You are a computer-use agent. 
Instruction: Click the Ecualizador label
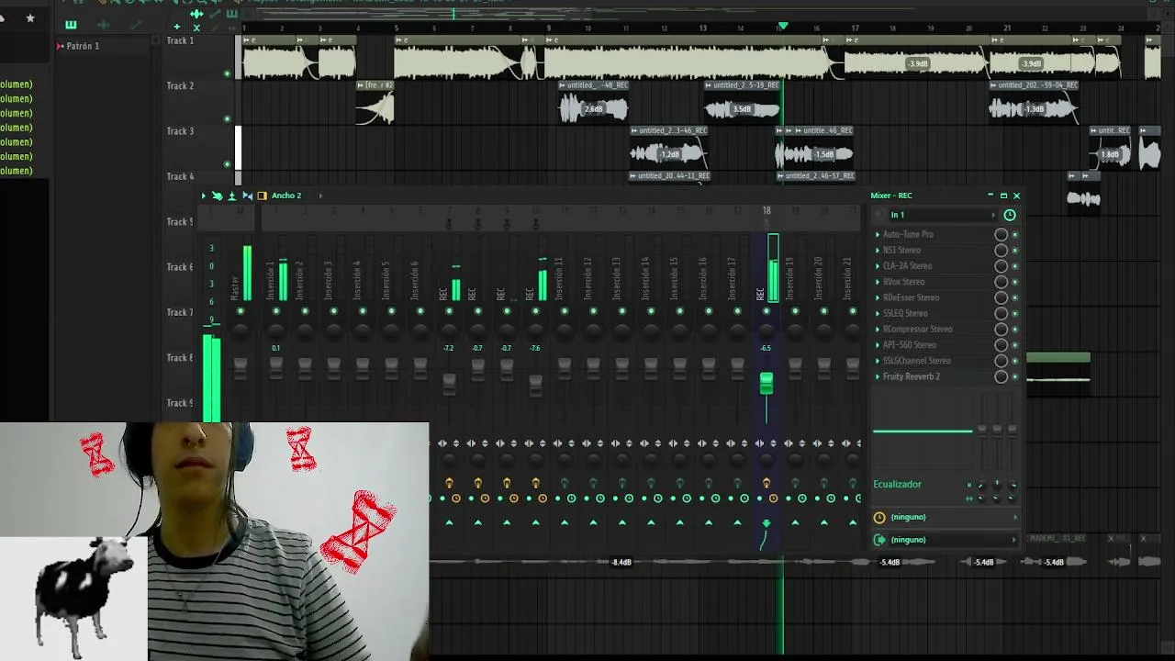(x=897, y=484)
